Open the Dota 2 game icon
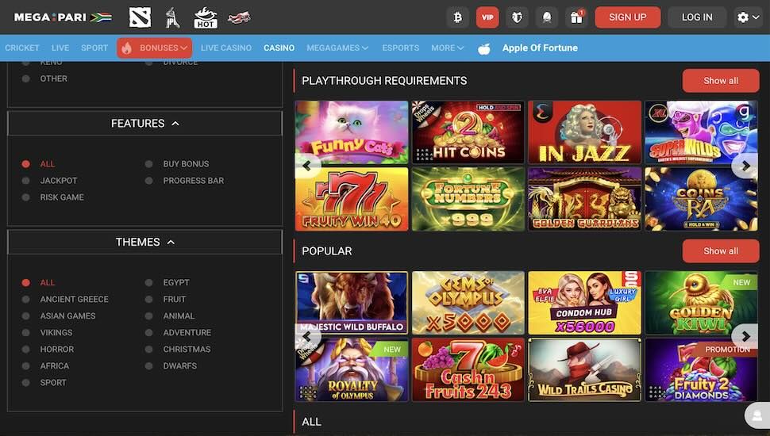 (x=140, y=17)
